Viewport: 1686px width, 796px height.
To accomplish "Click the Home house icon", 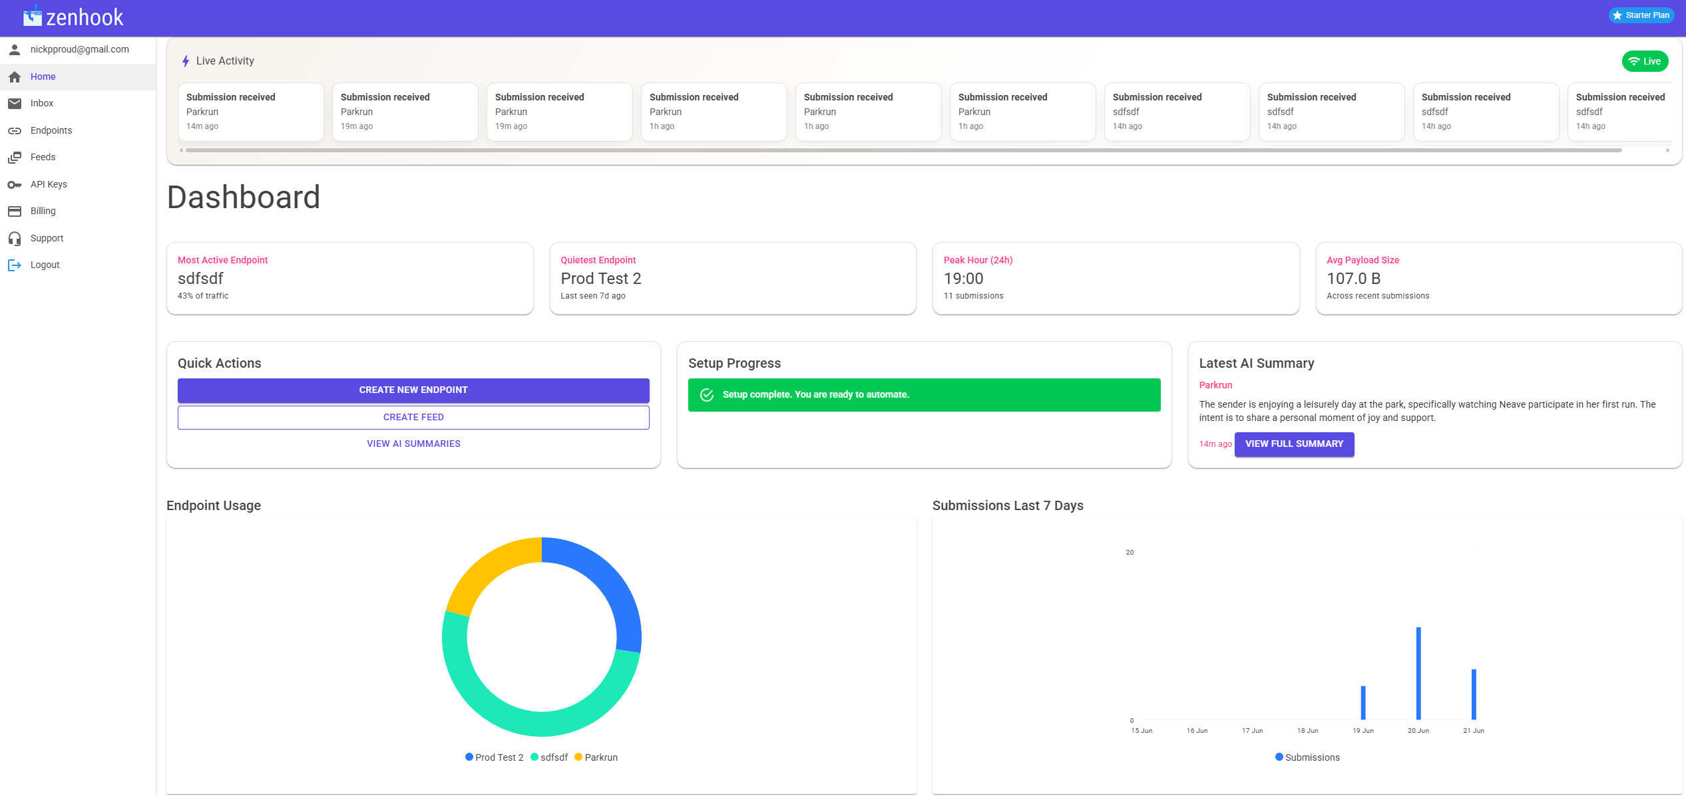I will pyautogui.click(x=15, y=77).
